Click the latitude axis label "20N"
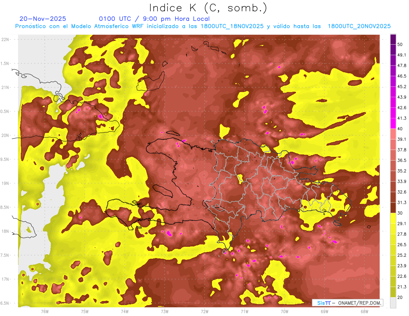 [5, 136]
